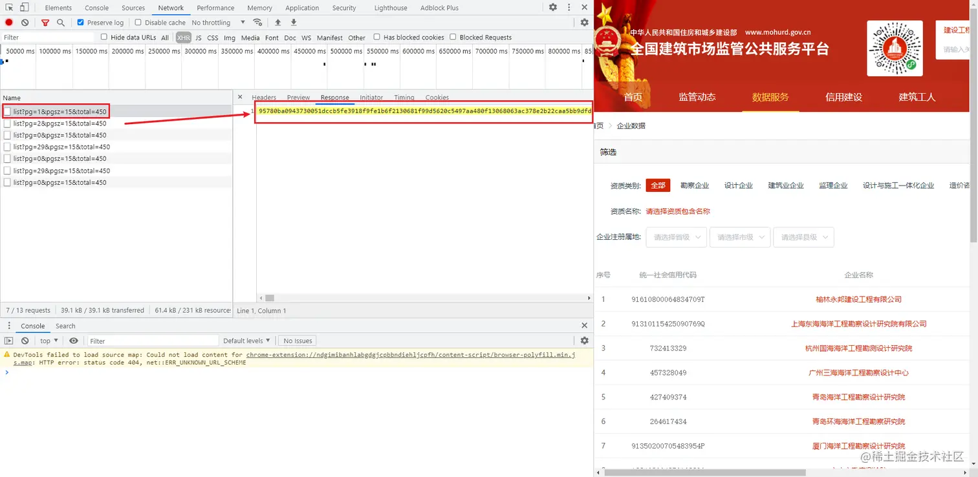Screen dimensions: 978x477
Task: Show the Preview tab of the request
Action: (x=298, y=98)
